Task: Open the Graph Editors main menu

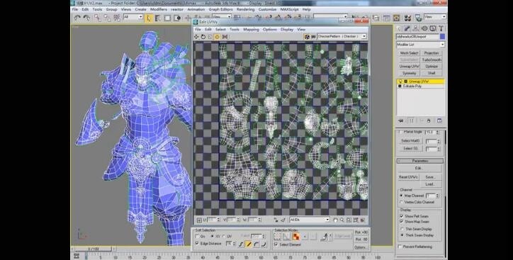Action: [x=220, y=9]
